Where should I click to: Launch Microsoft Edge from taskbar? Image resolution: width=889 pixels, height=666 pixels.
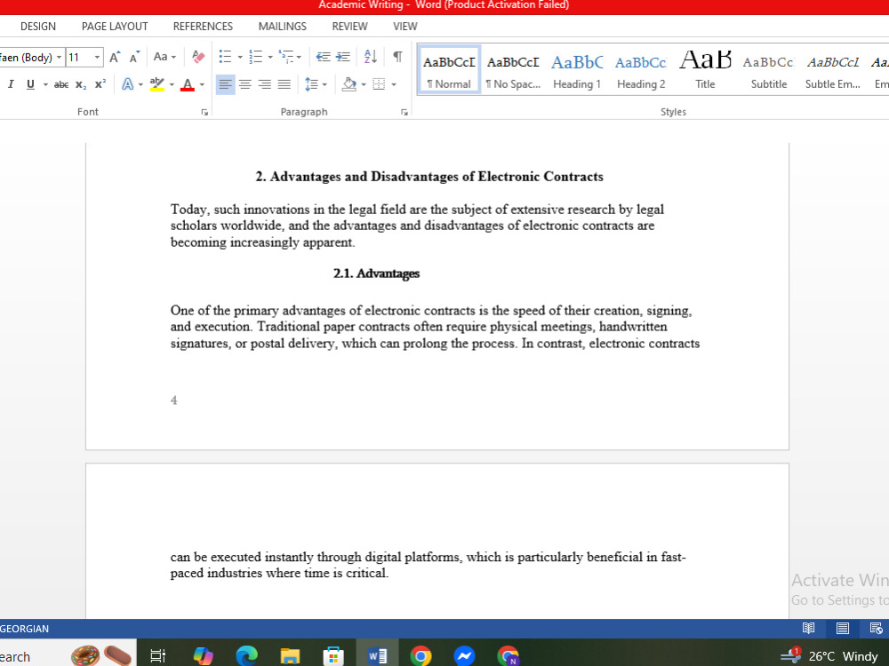[x=246, y=656]
